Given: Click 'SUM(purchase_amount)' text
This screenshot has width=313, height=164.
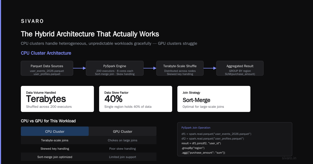Looking at the screenshot, I should coord(240,74).
